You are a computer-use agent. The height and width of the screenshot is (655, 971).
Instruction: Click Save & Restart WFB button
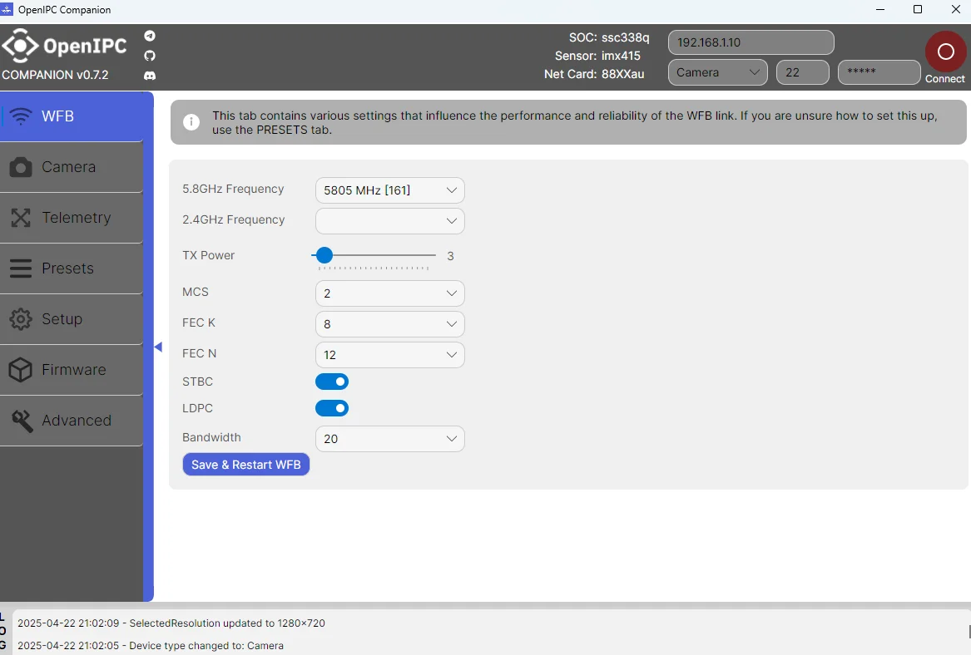245,465
